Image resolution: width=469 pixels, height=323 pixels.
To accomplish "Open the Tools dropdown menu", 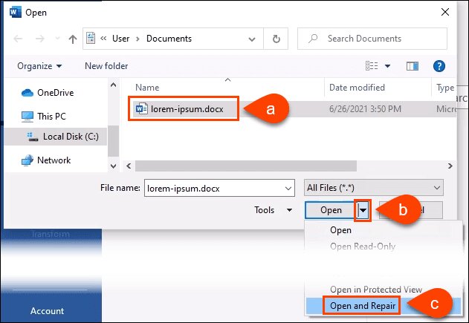I will point(273,210).
